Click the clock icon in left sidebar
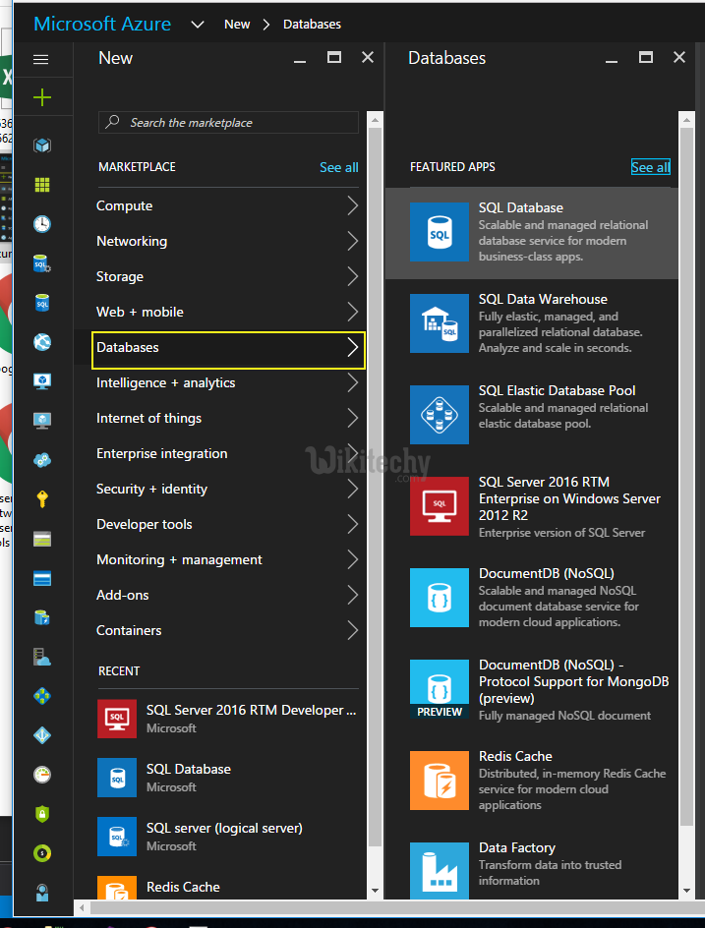Image resolution: width=705 pixels, height=928 pixels. pyautogui.click(x=41, y=224)
